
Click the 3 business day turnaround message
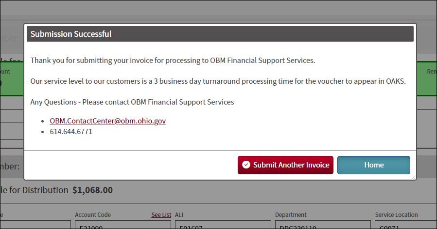click(218, 81)
